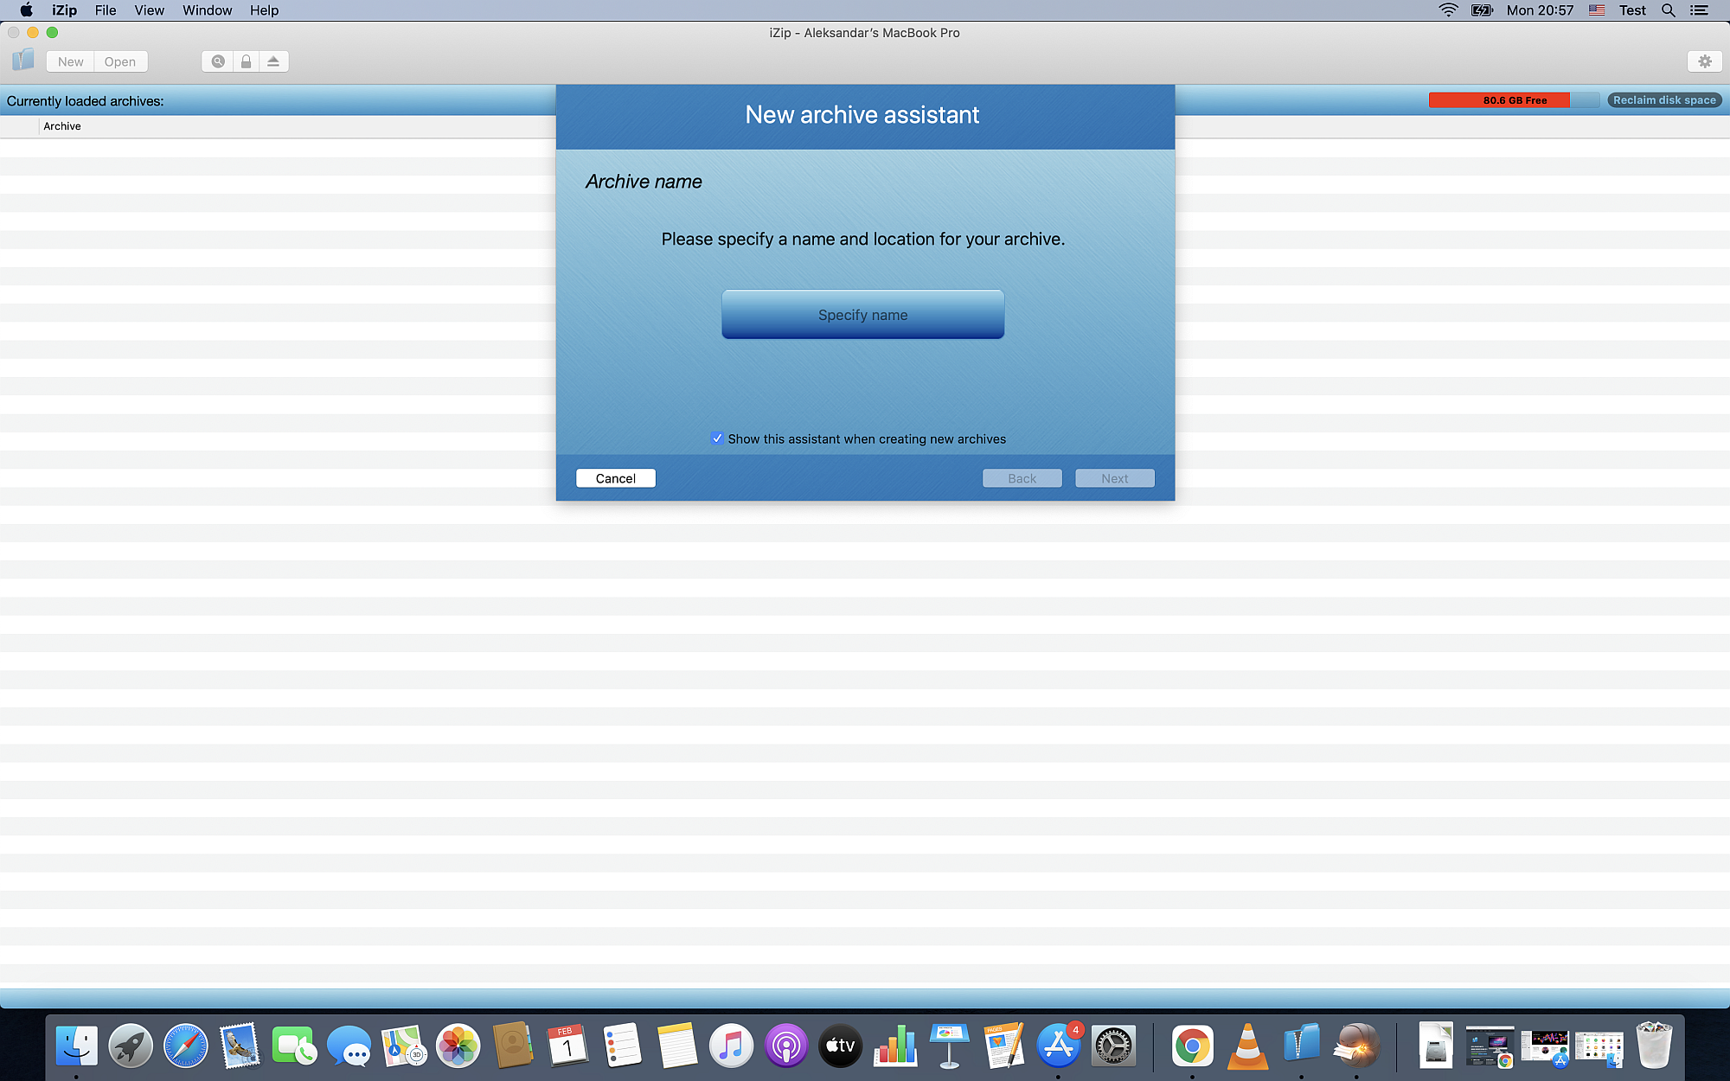Open iZip File menu
This screenshot has height=1081, width=1730.
106,10
